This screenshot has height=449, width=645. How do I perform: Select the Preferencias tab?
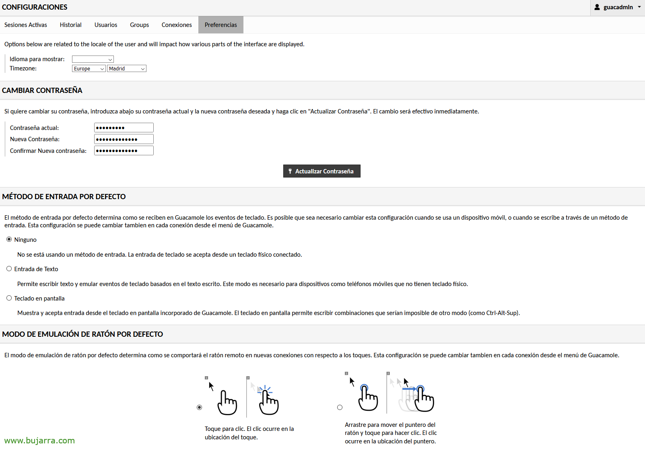(221, 25)
